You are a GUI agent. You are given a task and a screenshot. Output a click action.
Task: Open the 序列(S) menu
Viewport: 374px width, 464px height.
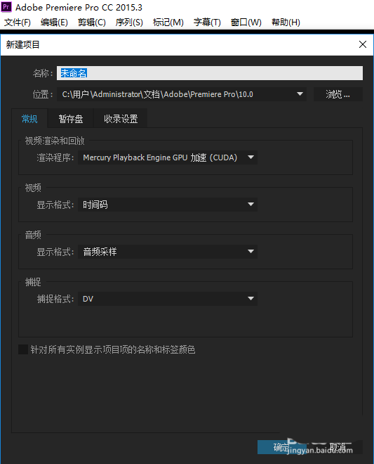click(x=129, y=22)
